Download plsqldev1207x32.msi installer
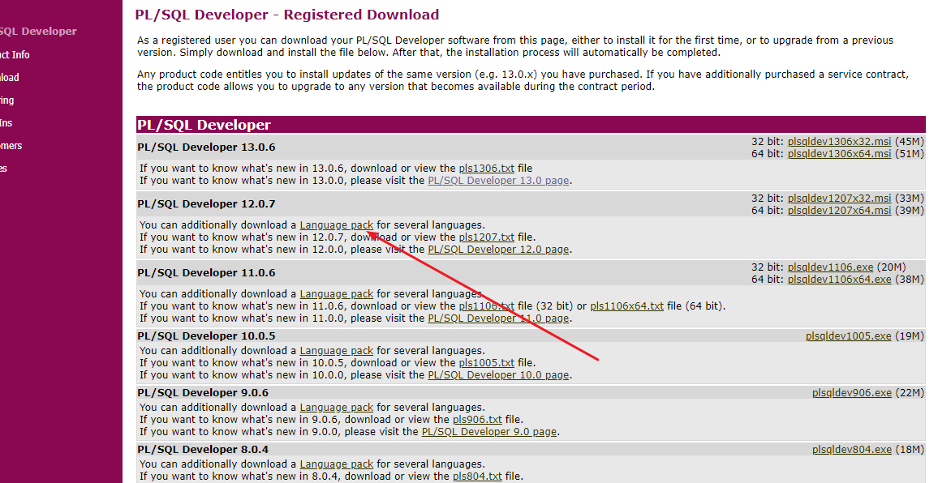 839,199
